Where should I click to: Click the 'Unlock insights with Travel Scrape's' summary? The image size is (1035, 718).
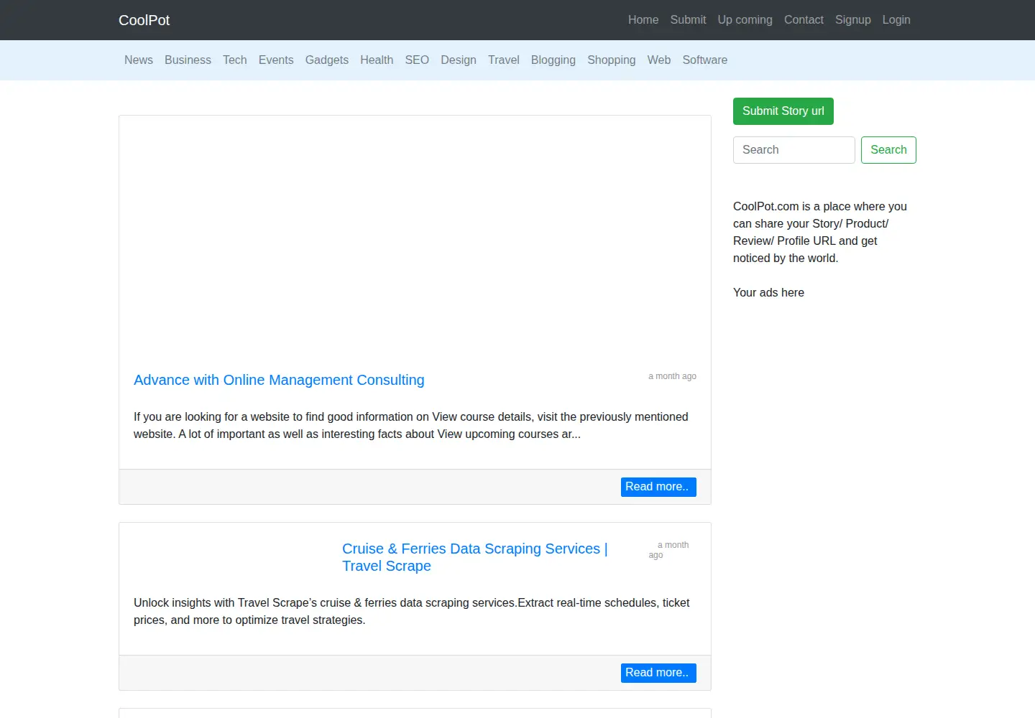412,612
